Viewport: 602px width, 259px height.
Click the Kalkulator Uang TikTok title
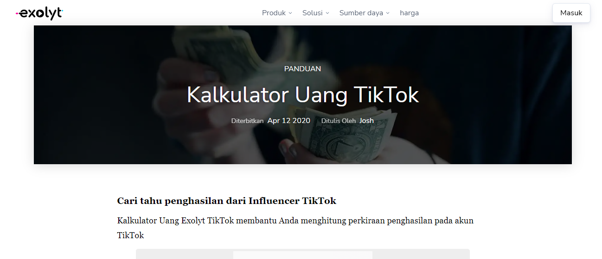(x=303, y=95)
